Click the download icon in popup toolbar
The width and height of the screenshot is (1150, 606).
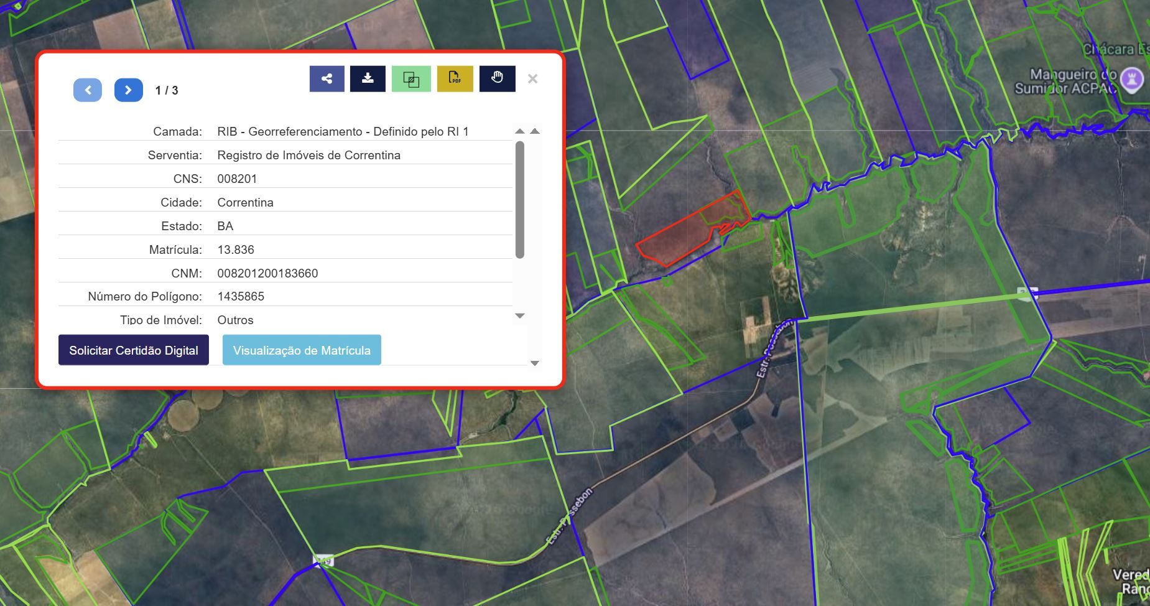click(368, 79)
